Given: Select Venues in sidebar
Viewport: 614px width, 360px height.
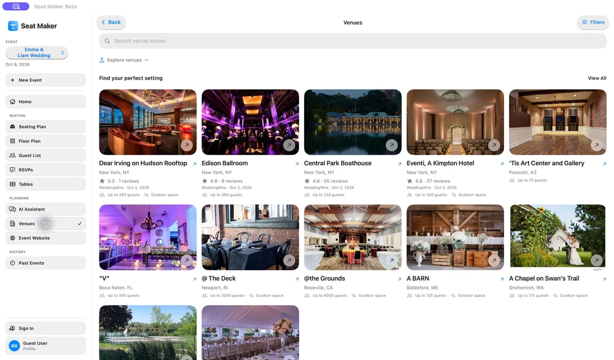Looking at the screenshot, I should click(45, 224).
